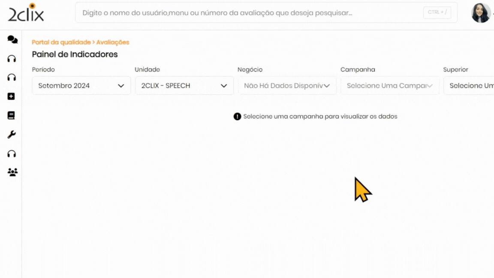Click the headphones icon directly below chat icon
This screenshot has height=278, width=494.
pos(12,59)
